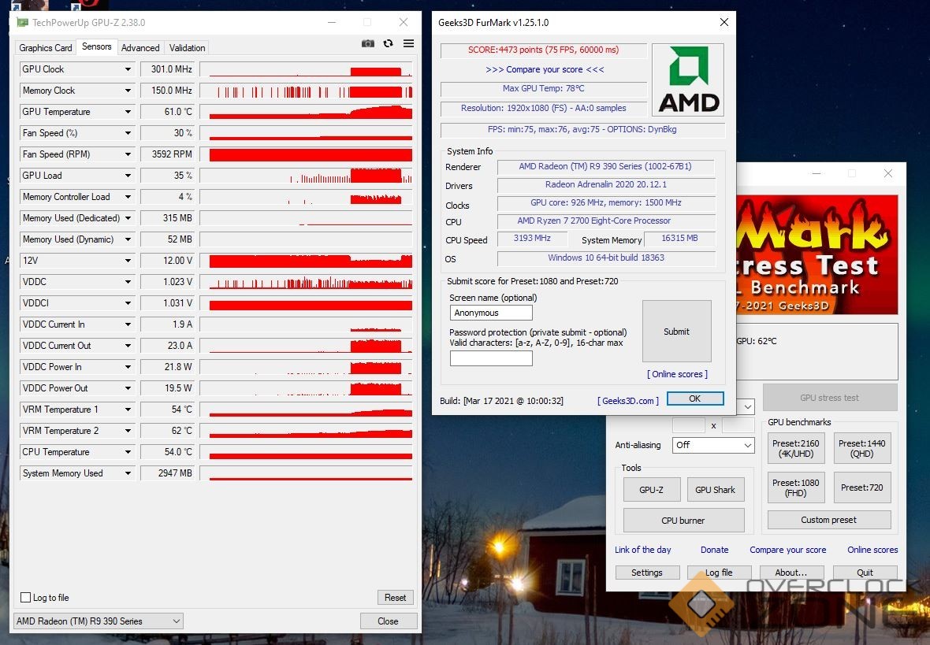Expand the CPU Temperature sensor dropdown
The width and height of the screenshot is (930, 645).
[x=128, y=452]
